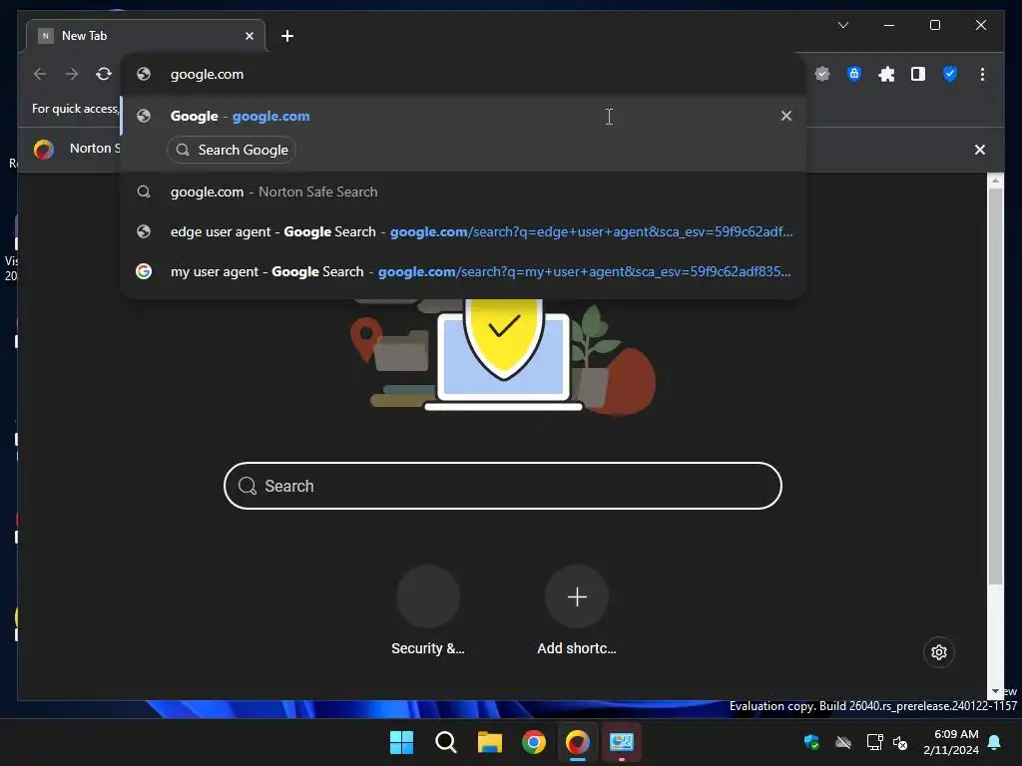Click the OneDrive cloud tray icon
1022x766 pixels.
[842, 742]
